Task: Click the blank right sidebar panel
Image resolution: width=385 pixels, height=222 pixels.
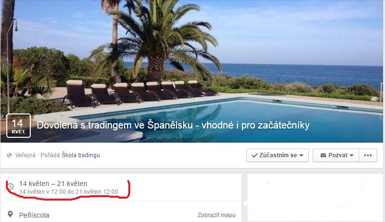Action: (x=315, y=198)
